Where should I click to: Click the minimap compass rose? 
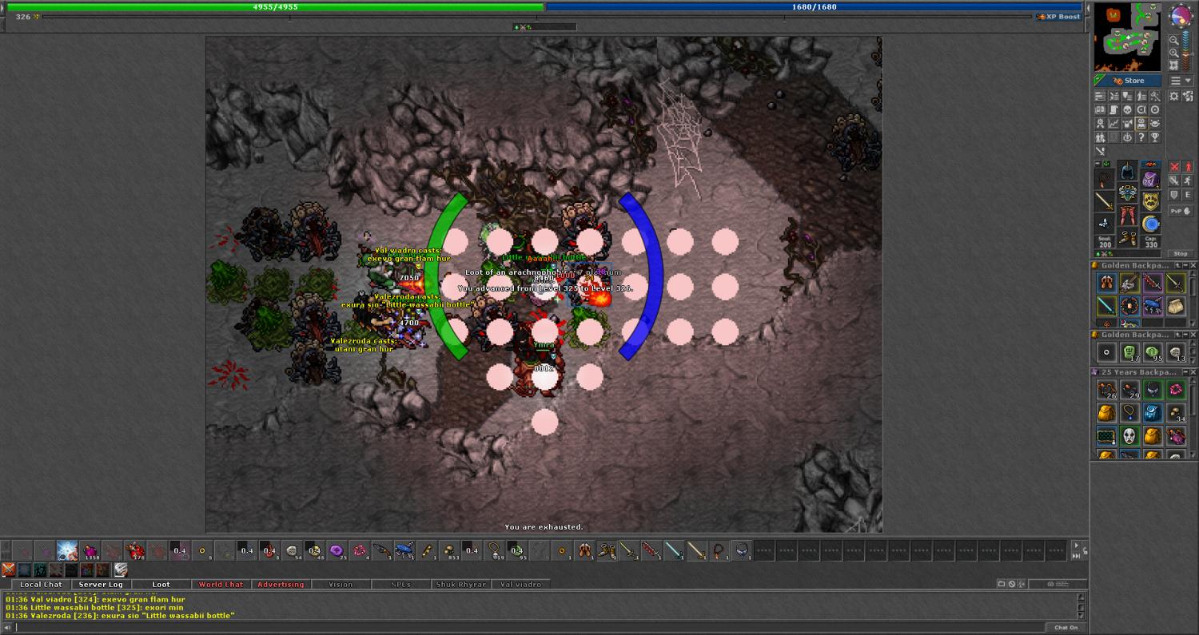(x=1181, y=15)
